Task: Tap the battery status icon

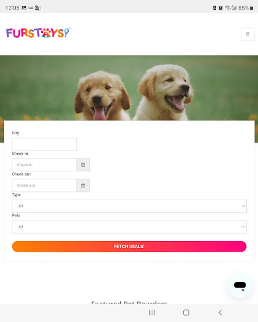Action: [252, 8]
